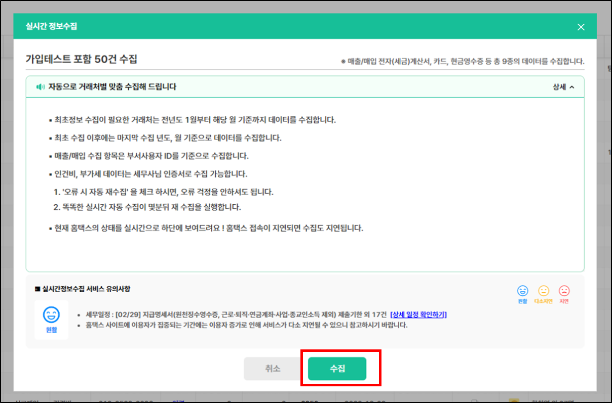612x403 pixels.
Task: Open the 상세 일정 확인하기 link
Action: click(418, 315)
